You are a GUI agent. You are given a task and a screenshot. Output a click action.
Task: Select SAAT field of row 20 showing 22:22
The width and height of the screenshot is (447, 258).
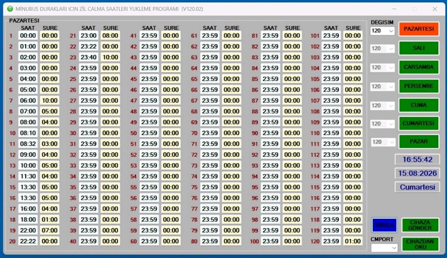(x=28, y=241)
